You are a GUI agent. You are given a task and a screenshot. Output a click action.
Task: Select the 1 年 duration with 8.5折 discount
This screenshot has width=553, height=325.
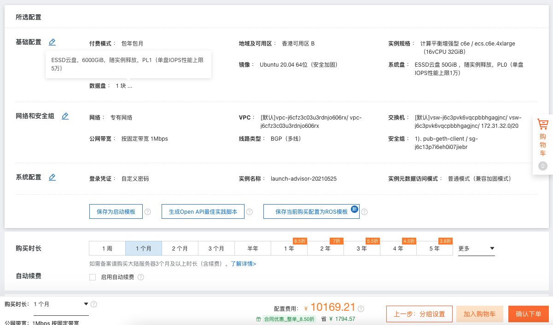click(289, 249)
